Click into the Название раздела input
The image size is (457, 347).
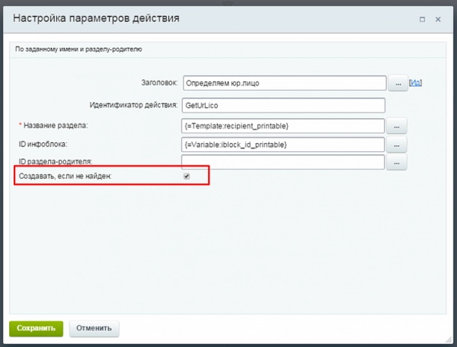click(283, 125)
